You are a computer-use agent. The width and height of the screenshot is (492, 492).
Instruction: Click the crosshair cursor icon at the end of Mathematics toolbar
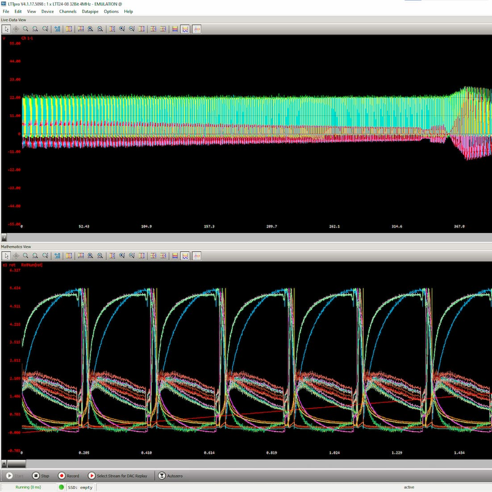pos(197,255)
